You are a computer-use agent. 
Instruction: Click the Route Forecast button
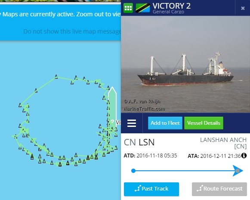(219, 189)
